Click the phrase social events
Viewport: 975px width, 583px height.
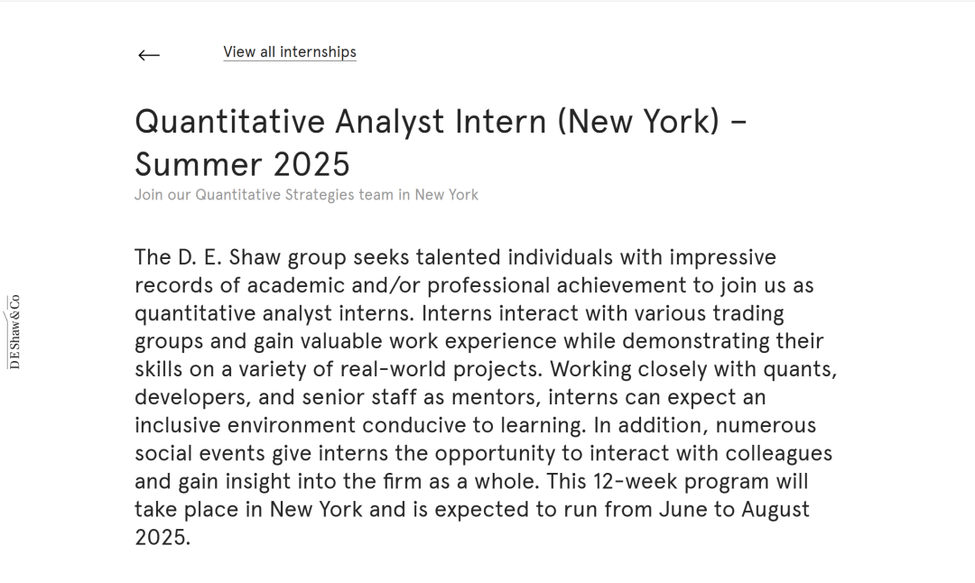coord(200,453)
